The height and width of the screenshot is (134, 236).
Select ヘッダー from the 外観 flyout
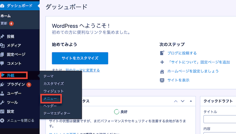pos(50,106)
